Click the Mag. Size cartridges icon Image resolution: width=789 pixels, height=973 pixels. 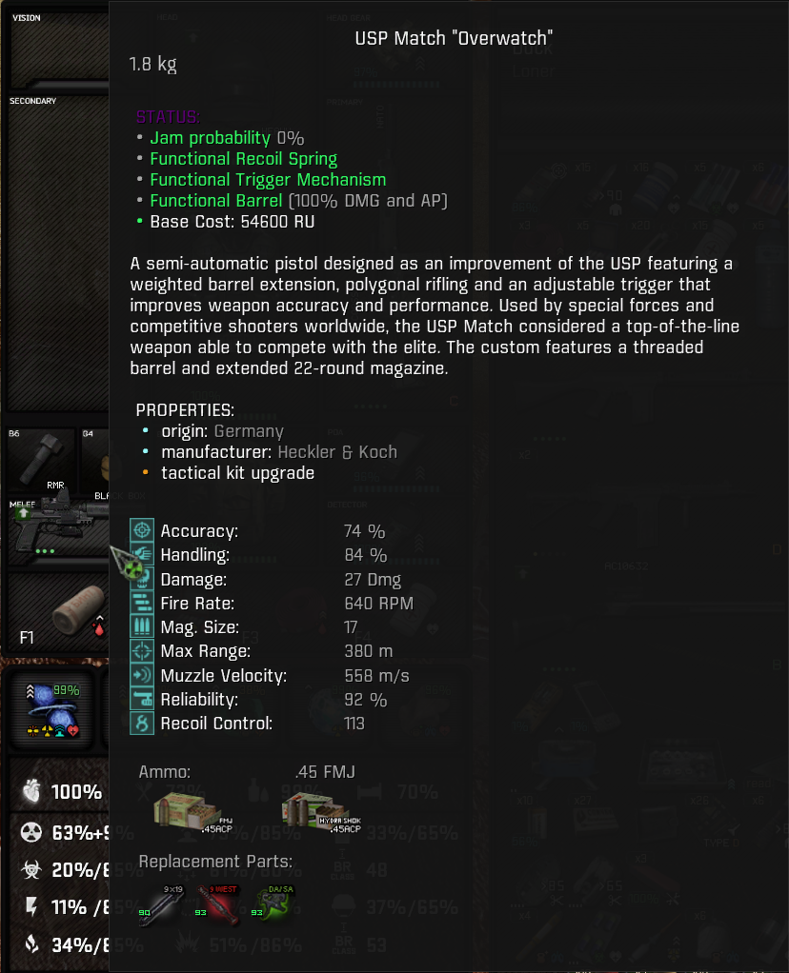[x=142, y=626]
